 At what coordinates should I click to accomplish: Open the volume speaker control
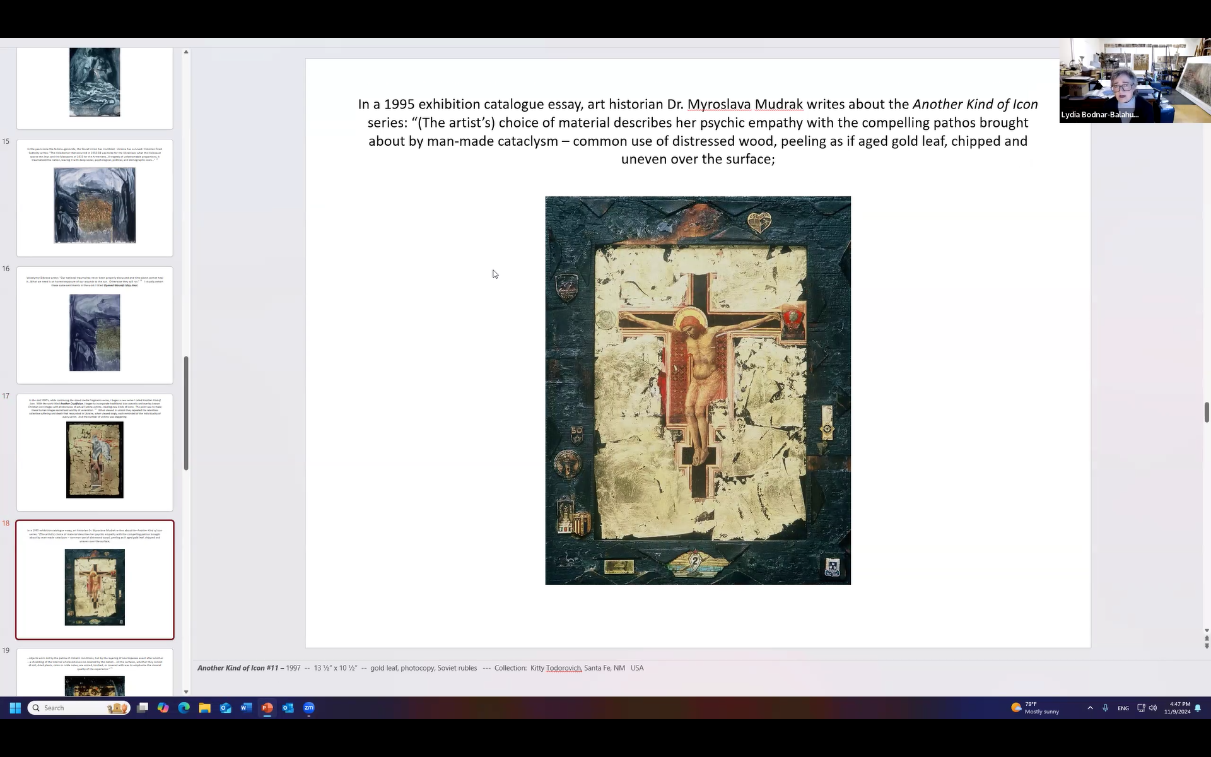coord(1153,708)
